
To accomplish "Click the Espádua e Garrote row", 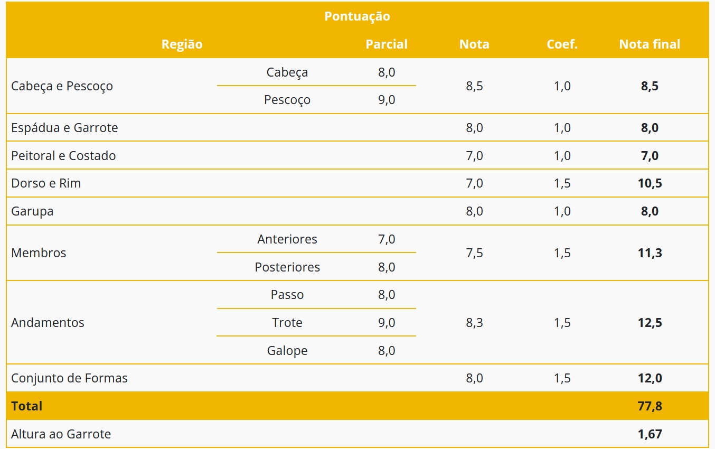I will [357, 128].
